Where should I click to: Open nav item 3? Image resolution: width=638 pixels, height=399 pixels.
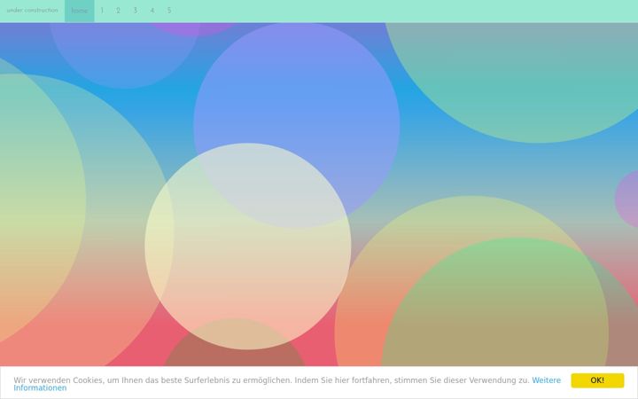(x=135, y=11)
